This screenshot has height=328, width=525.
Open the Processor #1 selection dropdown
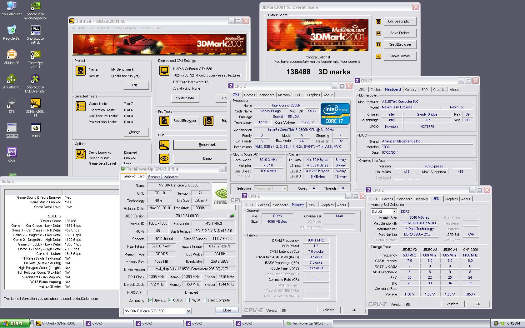click(285, 188)
